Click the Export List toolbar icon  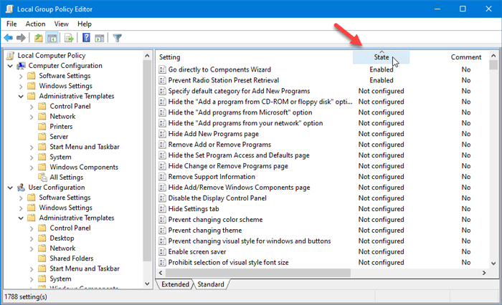coord(69,38)
